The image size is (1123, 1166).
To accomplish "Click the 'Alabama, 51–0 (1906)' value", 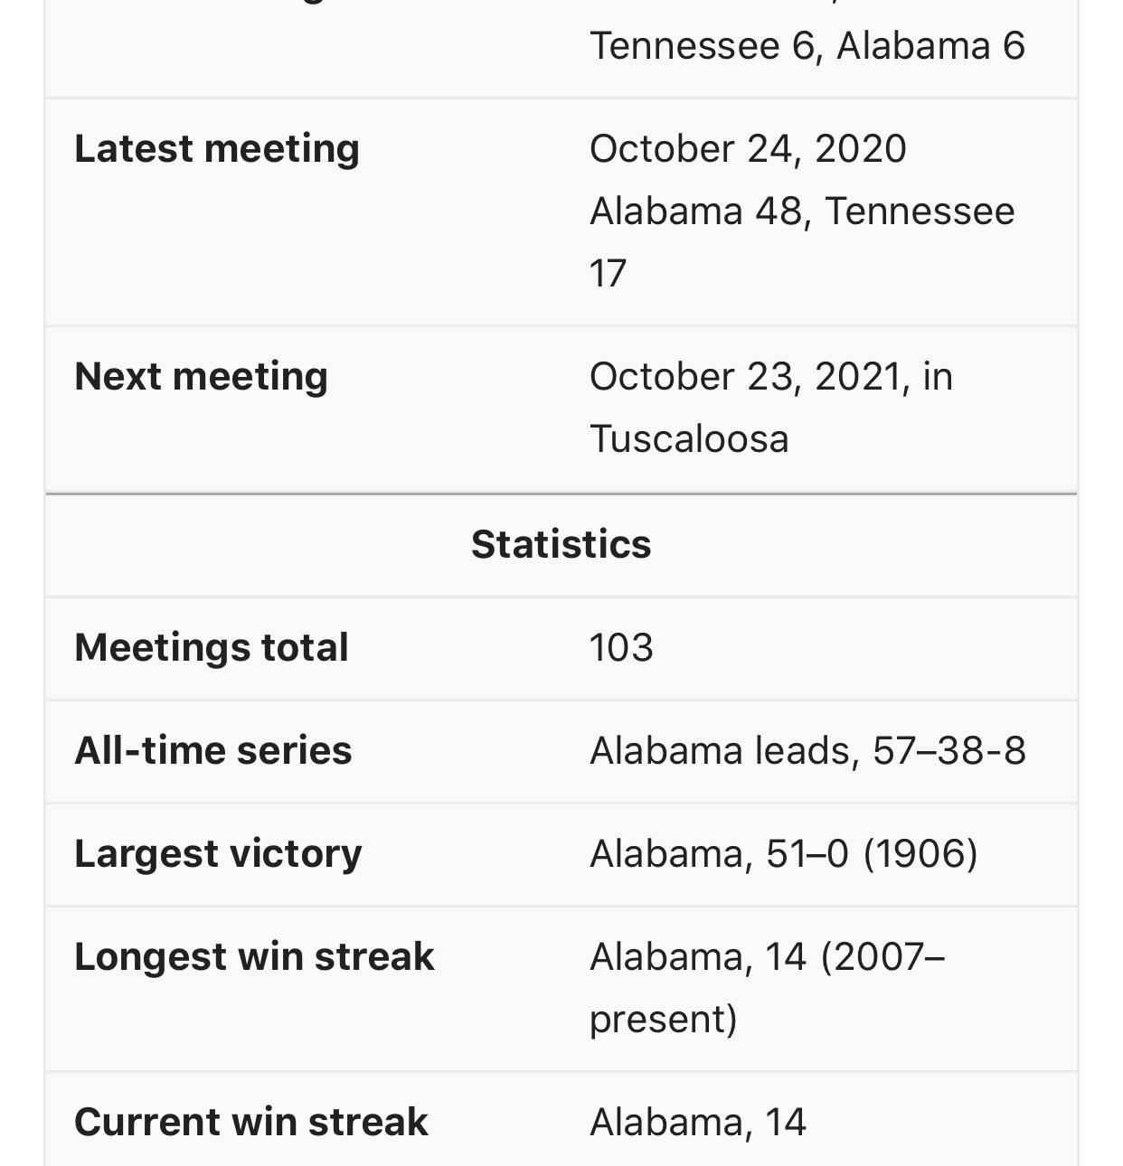I will point(783,853).
